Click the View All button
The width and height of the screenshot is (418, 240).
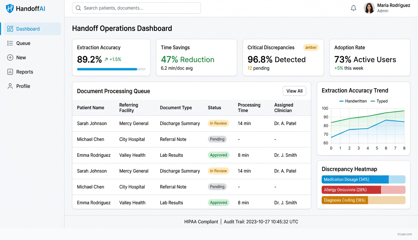(294, 91)
